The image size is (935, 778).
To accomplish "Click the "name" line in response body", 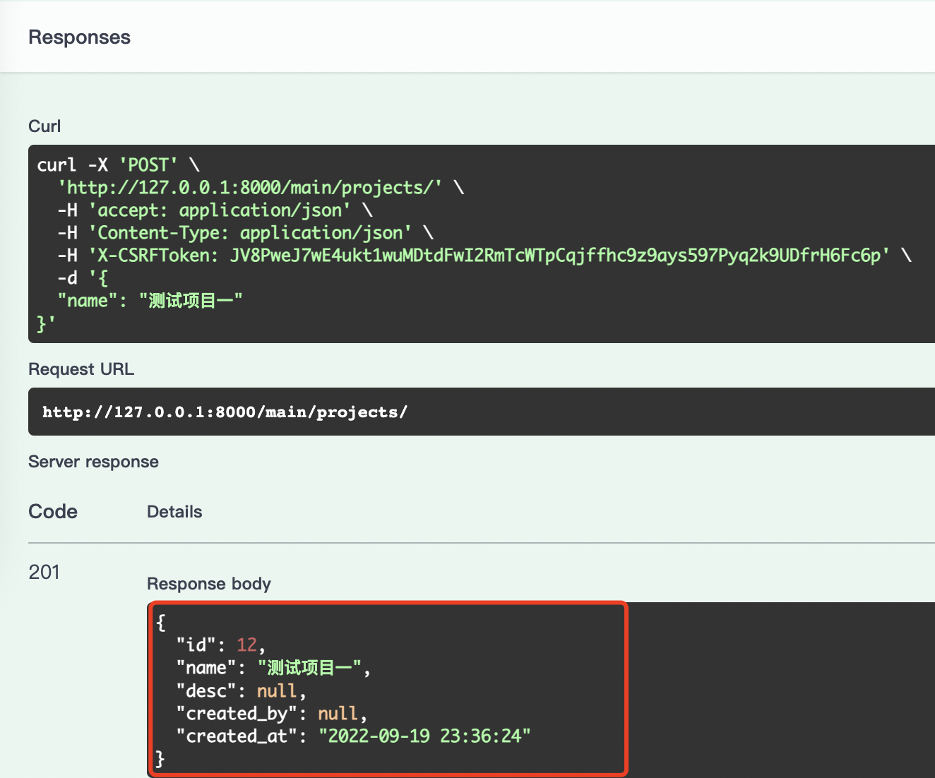I will click(x=273, y=668).
